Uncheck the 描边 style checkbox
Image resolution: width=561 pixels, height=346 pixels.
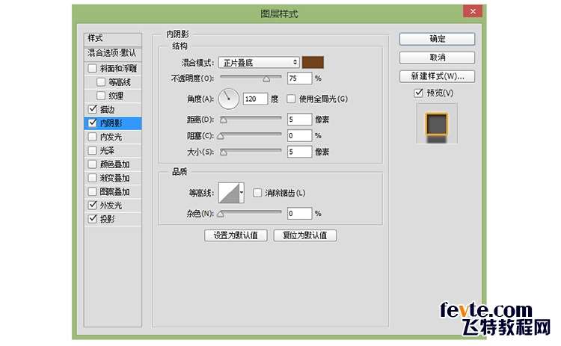coord(92,109)
